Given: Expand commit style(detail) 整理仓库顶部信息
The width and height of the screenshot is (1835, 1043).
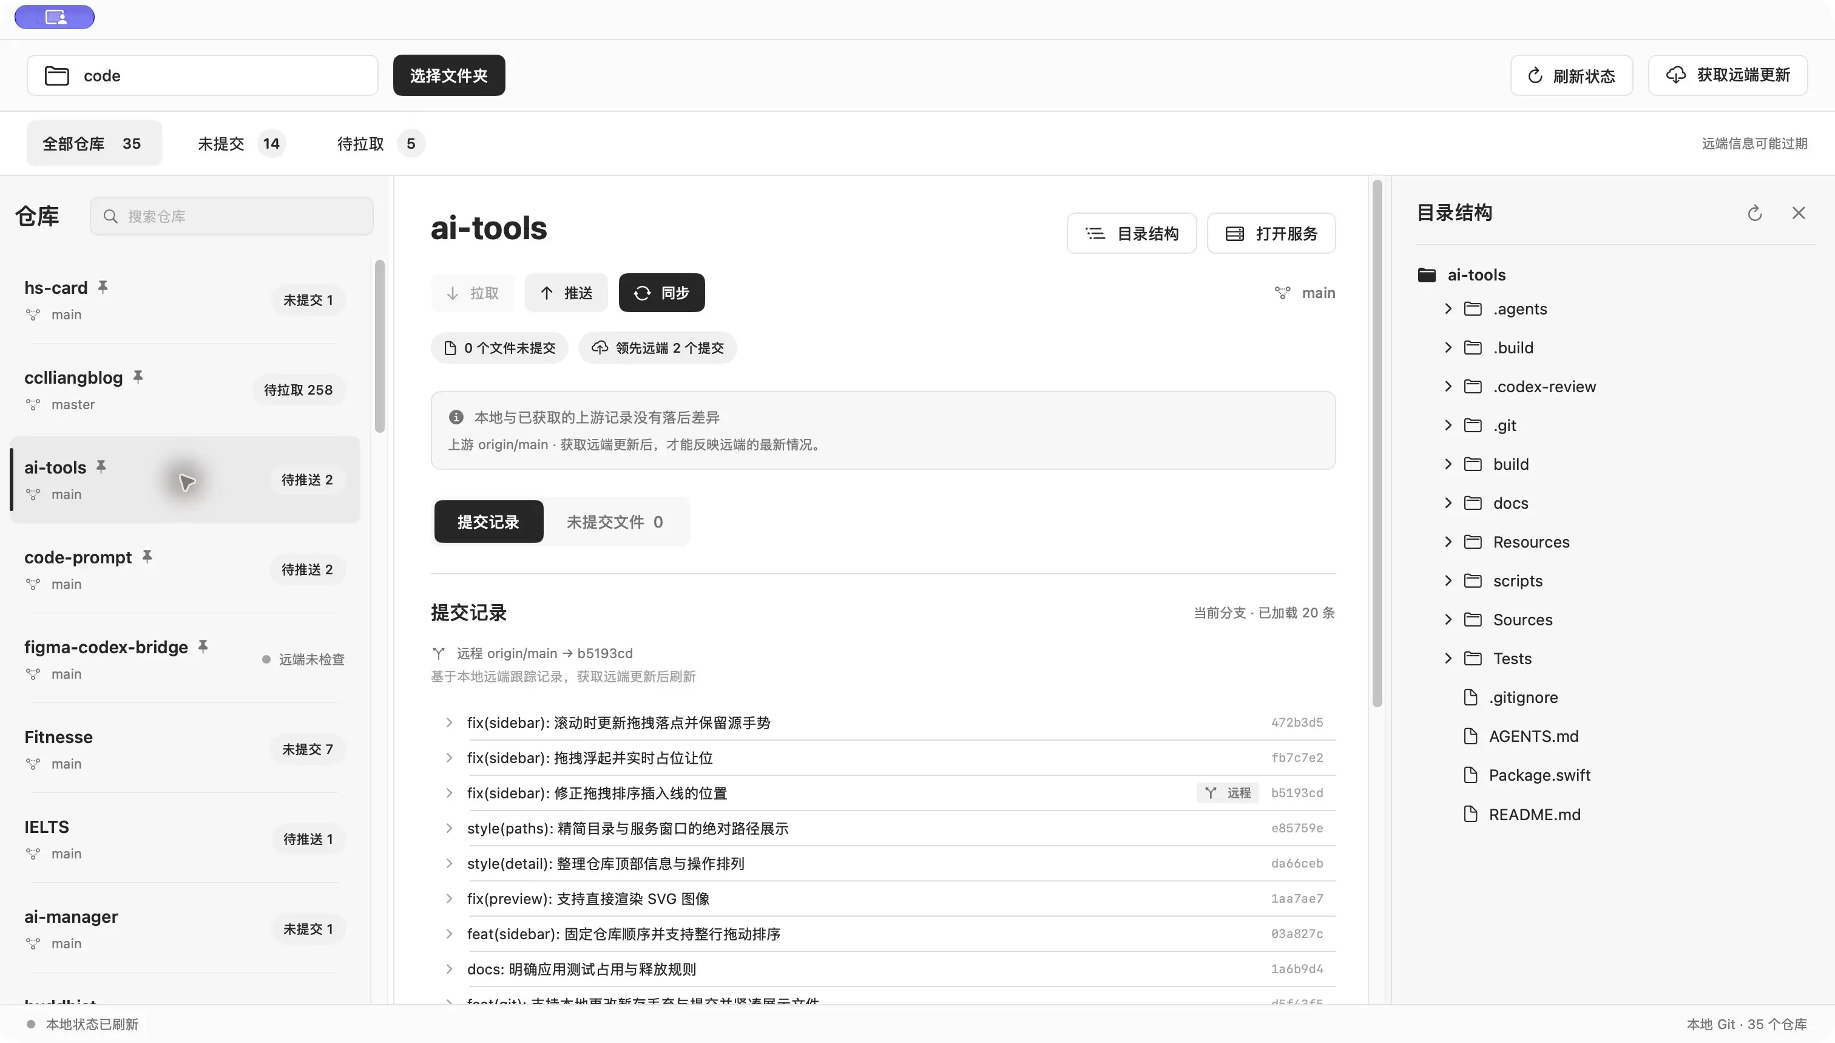Looking at the screenshot, I should tap(449, 863).
